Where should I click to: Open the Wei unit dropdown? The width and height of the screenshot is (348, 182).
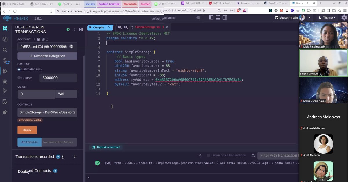(66, 94)
